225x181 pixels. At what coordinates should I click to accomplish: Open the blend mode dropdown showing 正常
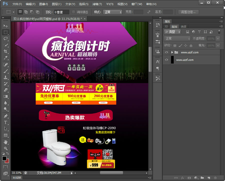(177, 38)
